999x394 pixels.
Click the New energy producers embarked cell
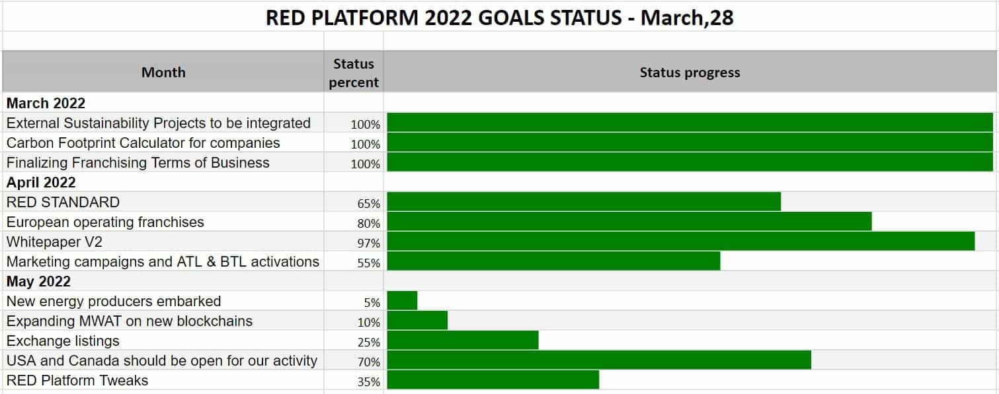163,301
